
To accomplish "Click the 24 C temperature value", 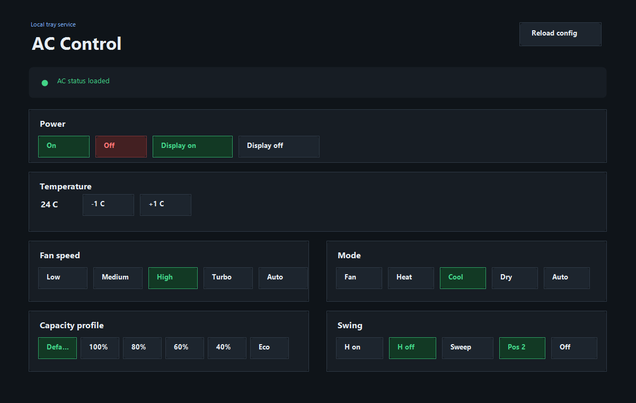I will pyautogui.click(x=49, y=205).
